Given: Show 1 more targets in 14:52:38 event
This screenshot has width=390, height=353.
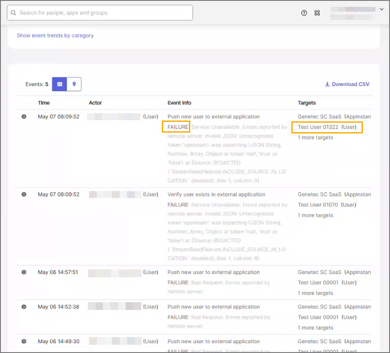Looking at the screenshot, I should point(316,328).
